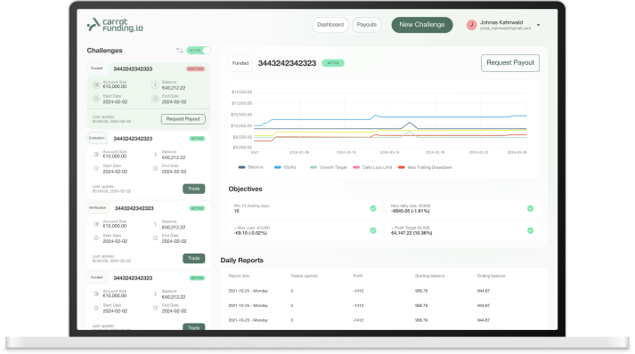635x354 pixels.
Task: Select the Funded badge of the INACTIVE card
Action: pyautogui.click(x=97, y=68)
